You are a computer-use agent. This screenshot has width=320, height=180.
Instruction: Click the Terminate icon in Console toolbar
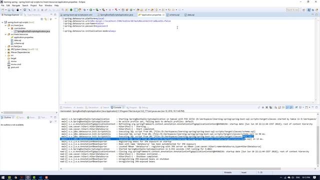click(263, 107)
